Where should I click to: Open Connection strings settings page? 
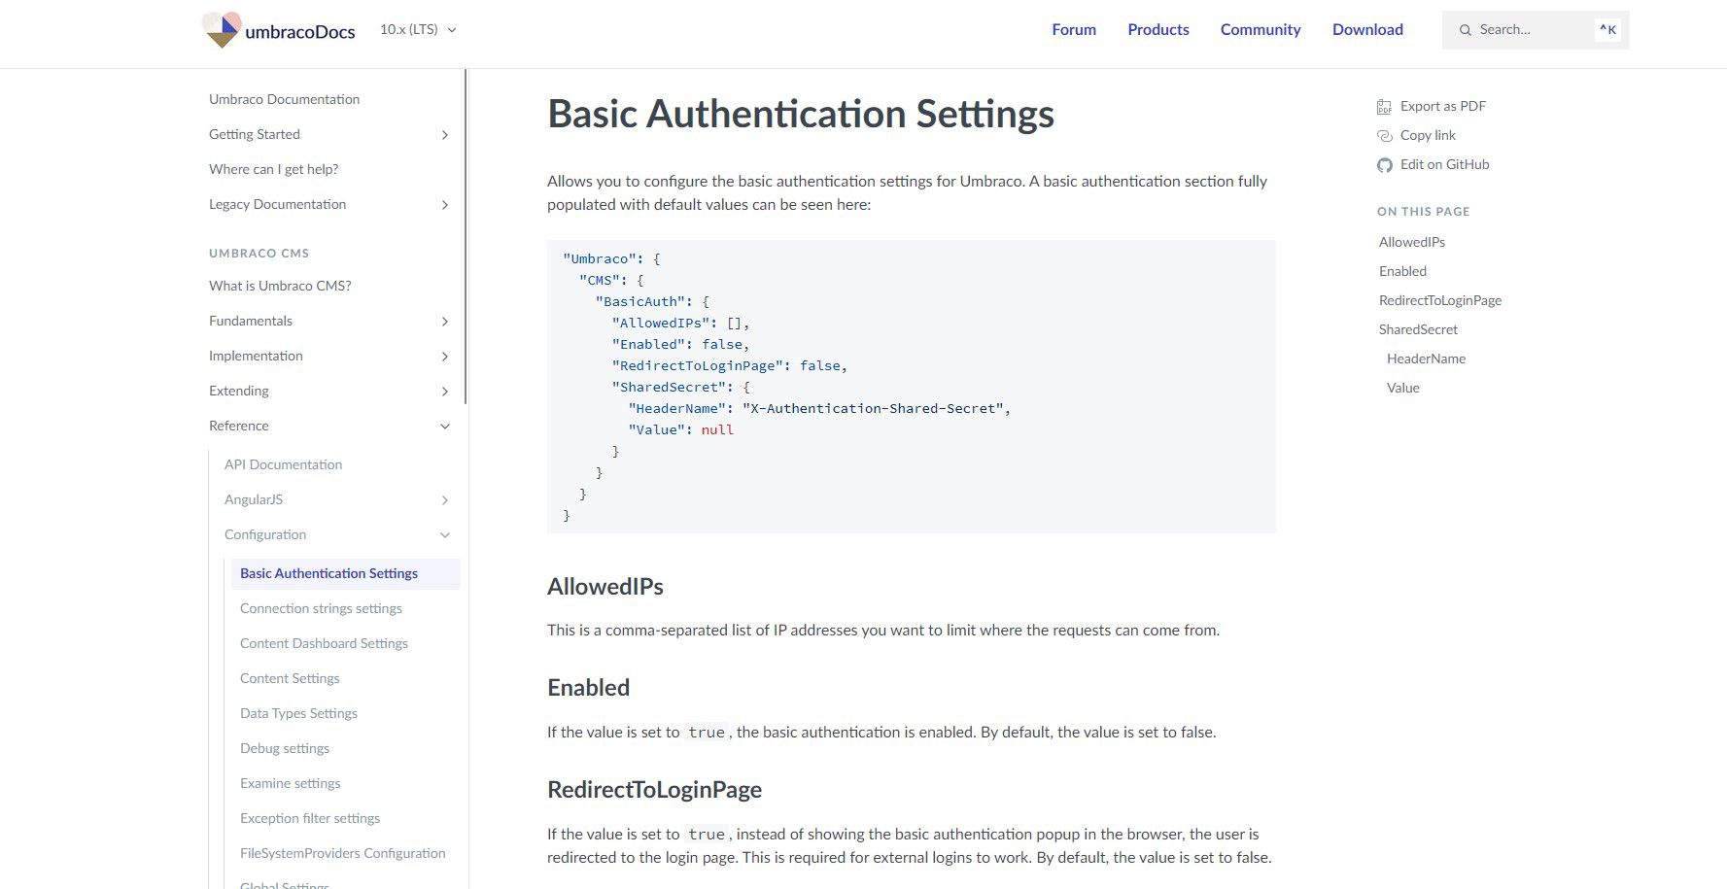pyautogui.click(x=321, y=608)
